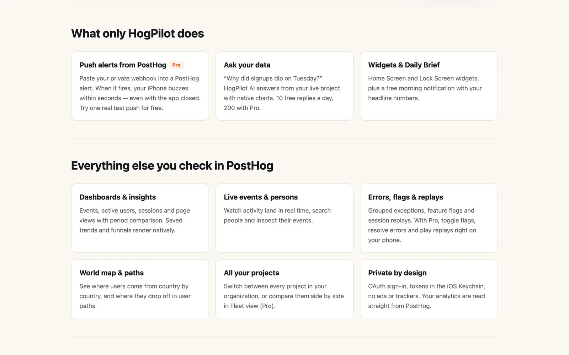Click the OAuth sign-in description text

click(426, 296)
